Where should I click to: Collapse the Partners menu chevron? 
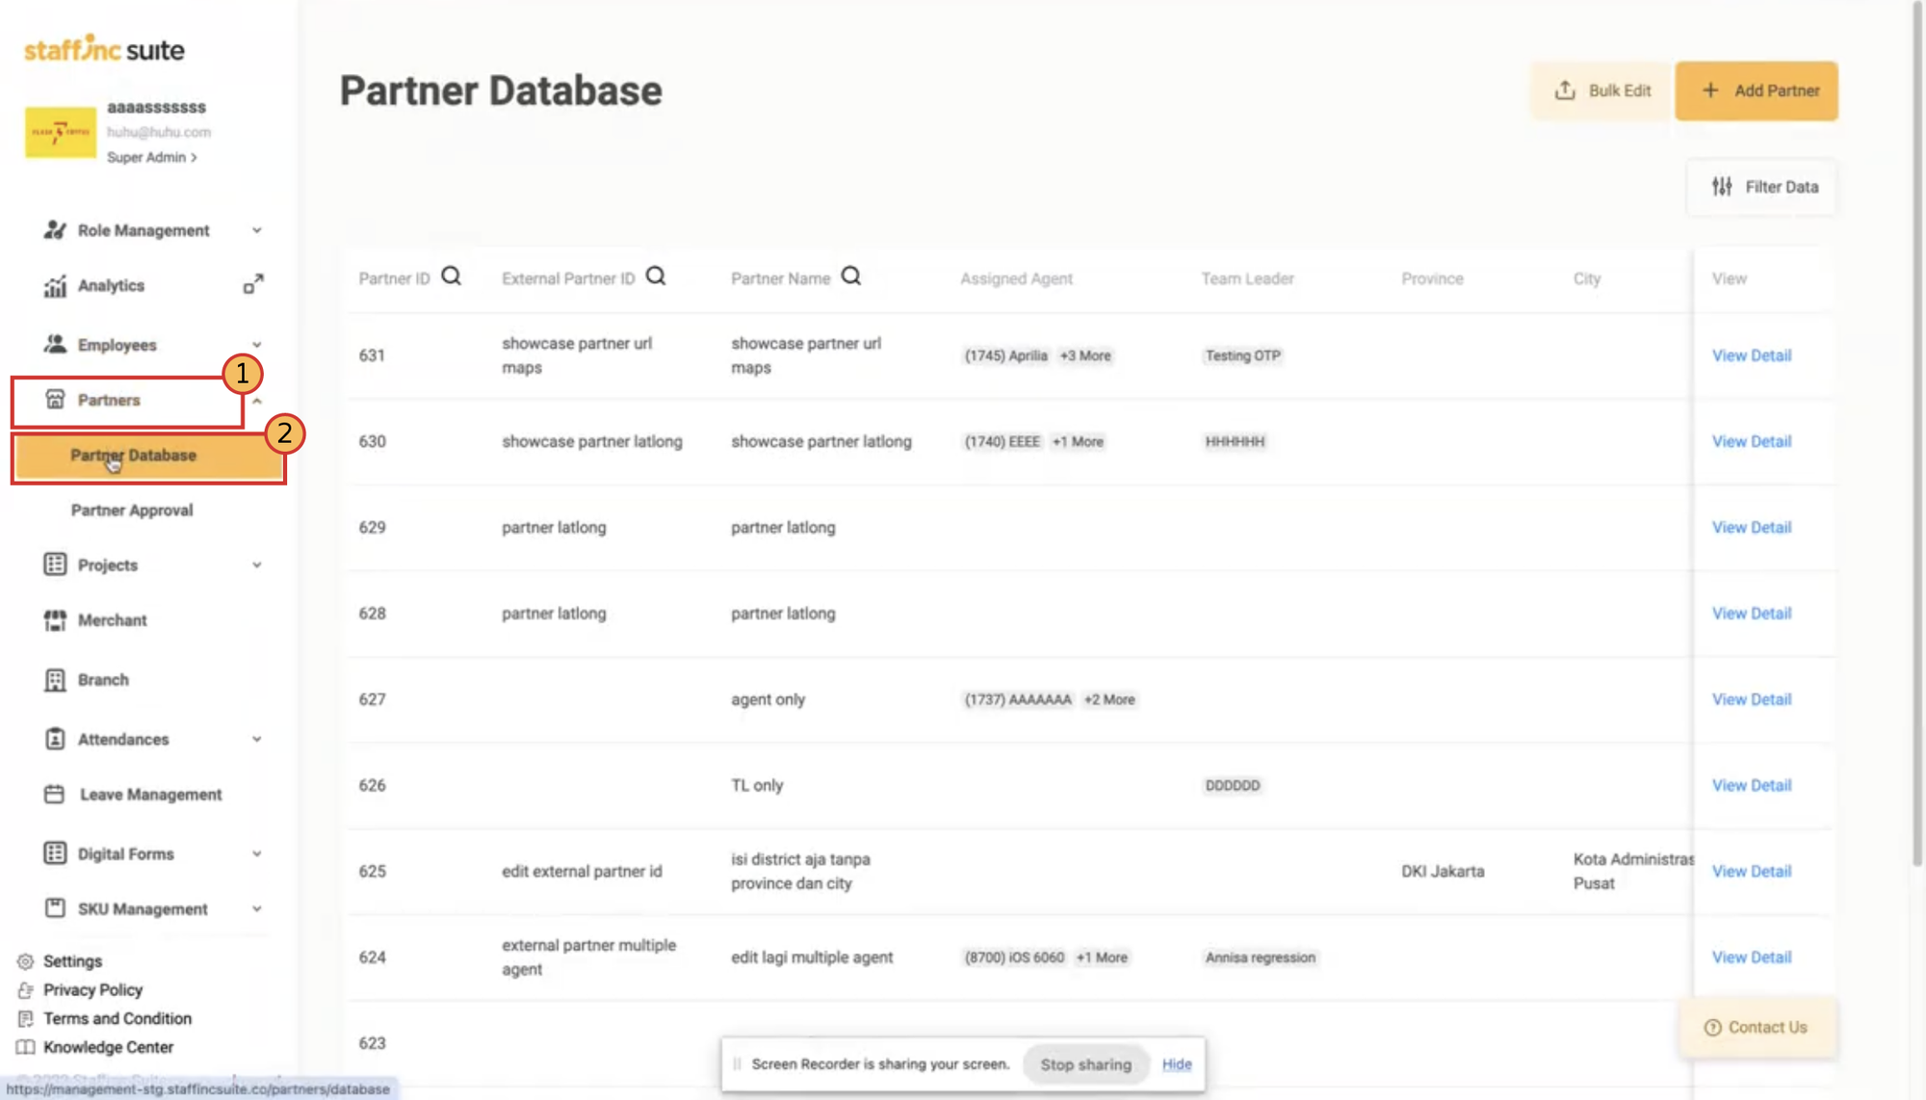(257, 400)
